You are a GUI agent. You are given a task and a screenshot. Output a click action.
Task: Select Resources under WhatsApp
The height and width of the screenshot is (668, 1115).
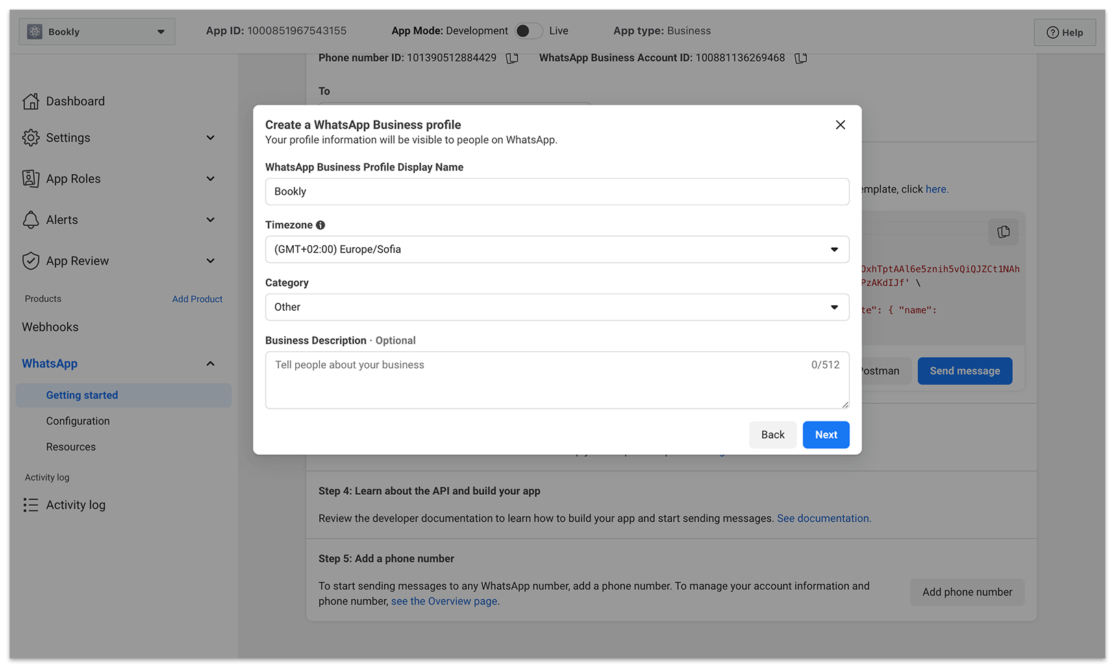(71, 447)
